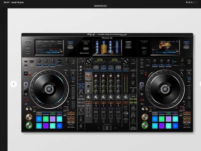Image resolution: width=201 pixels, height=151 pixels.
Task: Tap the sampler volume fader
Action: click(88, 112)
